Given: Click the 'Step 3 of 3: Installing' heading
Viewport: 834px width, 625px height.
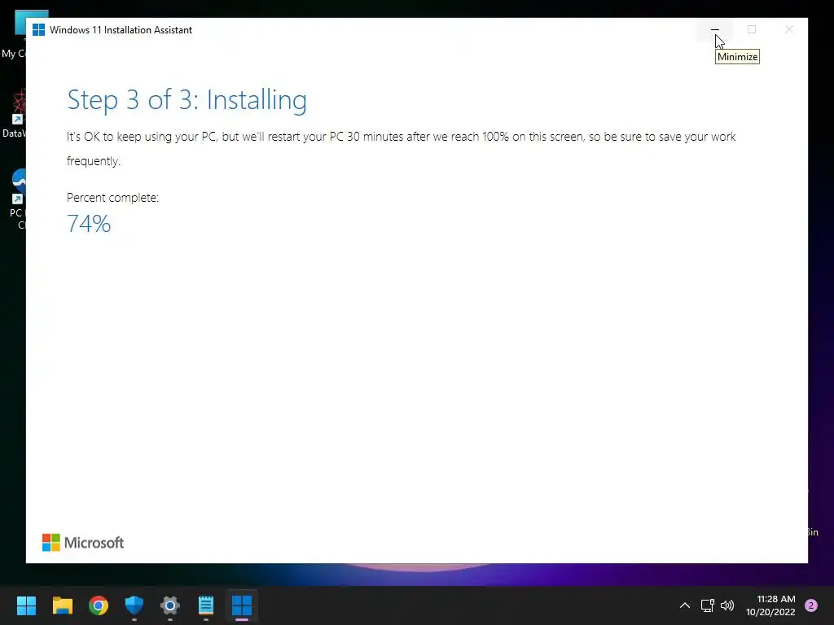Looking at the screenshot, I should click(187, 100).
